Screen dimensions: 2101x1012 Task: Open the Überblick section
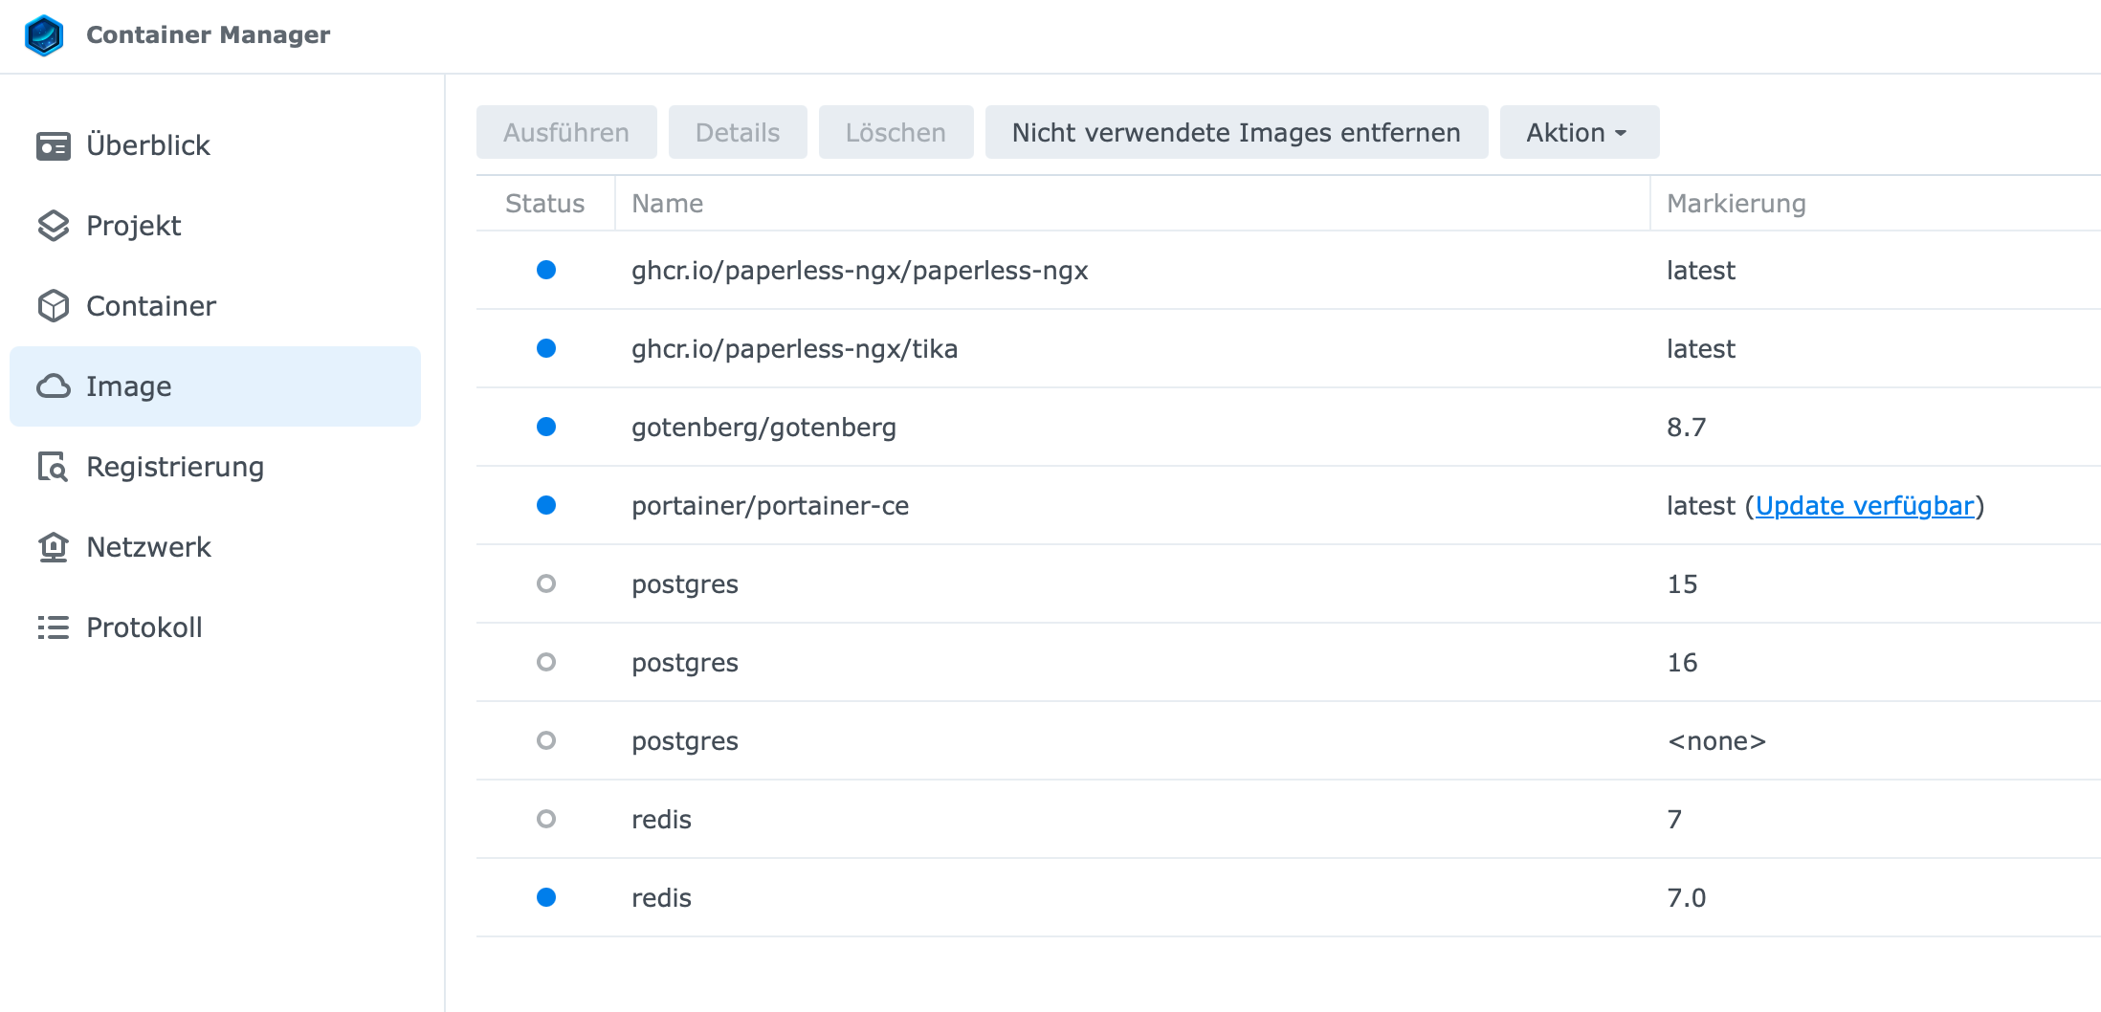click(215, 145)
